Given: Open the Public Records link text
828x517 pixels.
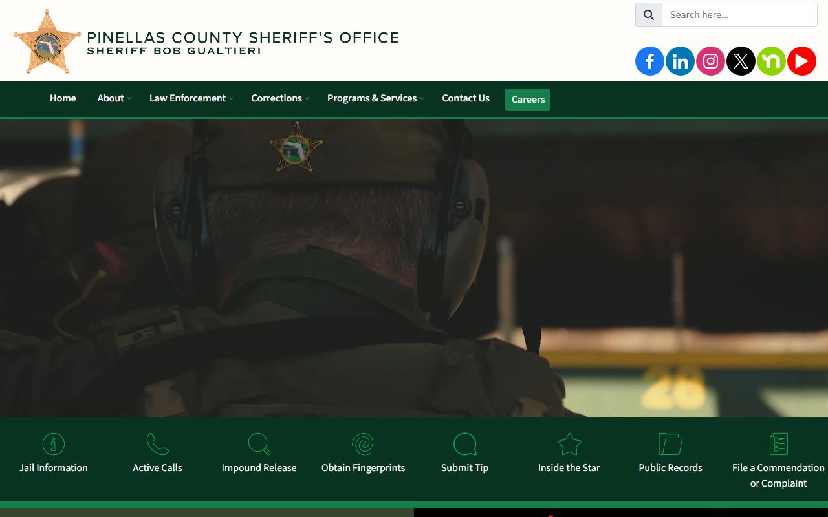Looking at the screenshot, I should click(x=670, y=468).
